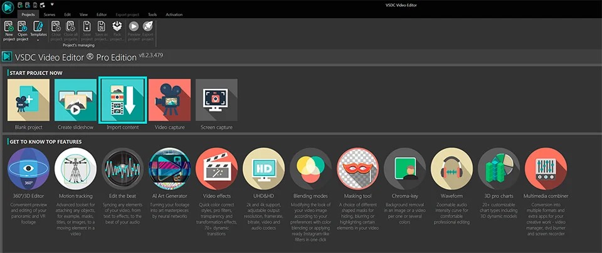The image size is (602, 253).
Task: Open the AI Art Generator feature icon
Action: (x=169, y=168)
